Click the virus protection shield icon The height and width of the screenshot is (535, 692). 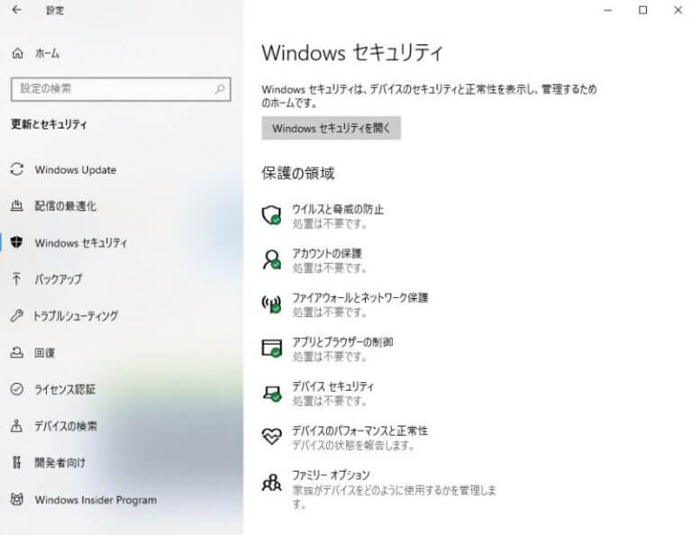271,215
